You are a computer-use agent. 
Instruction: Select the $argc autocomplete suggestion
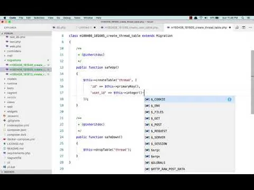(x=189, y=150)
